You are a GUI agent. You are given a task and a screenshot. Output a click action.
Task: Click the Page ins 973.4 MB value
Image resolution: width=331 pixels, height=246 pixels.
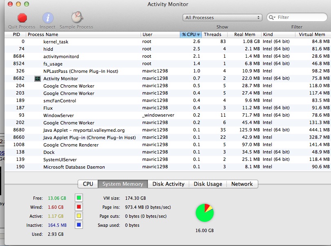[x=148, y=207]
